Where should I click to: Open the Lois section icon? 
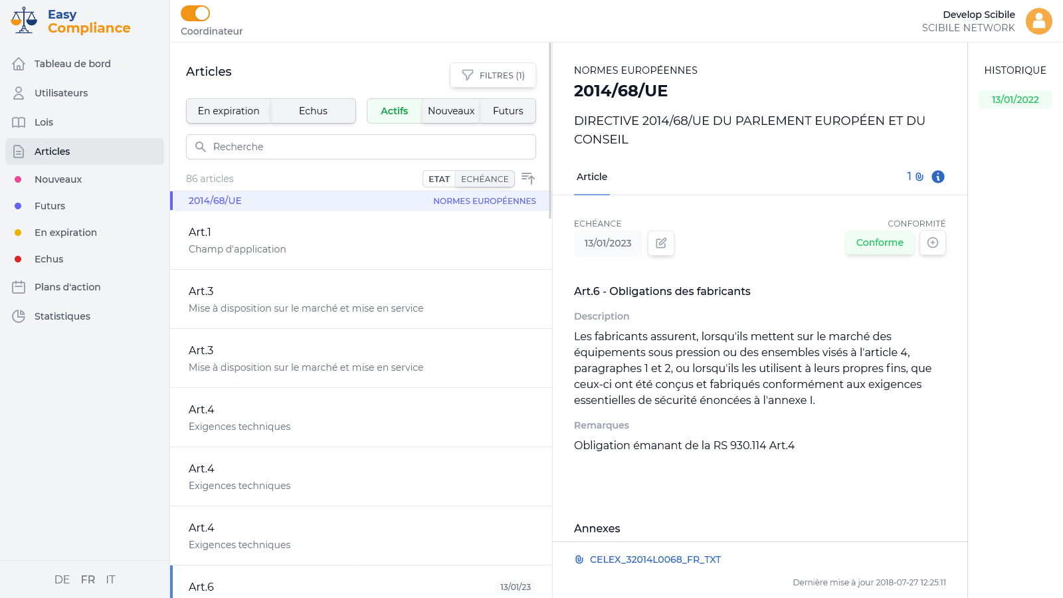coord(19,122)
